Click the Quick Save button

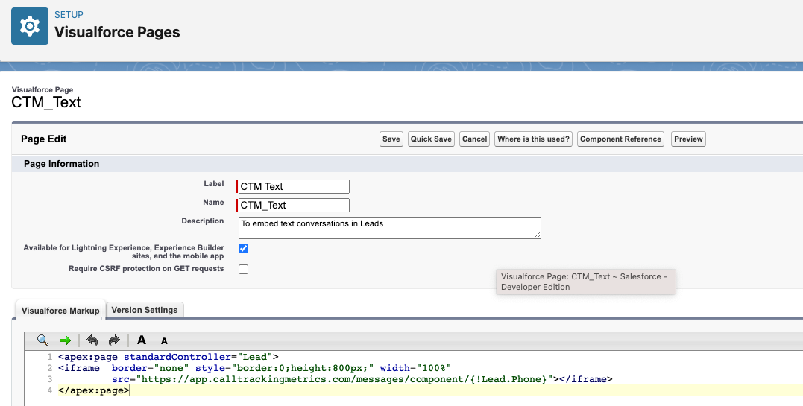(x=431, y=139)
